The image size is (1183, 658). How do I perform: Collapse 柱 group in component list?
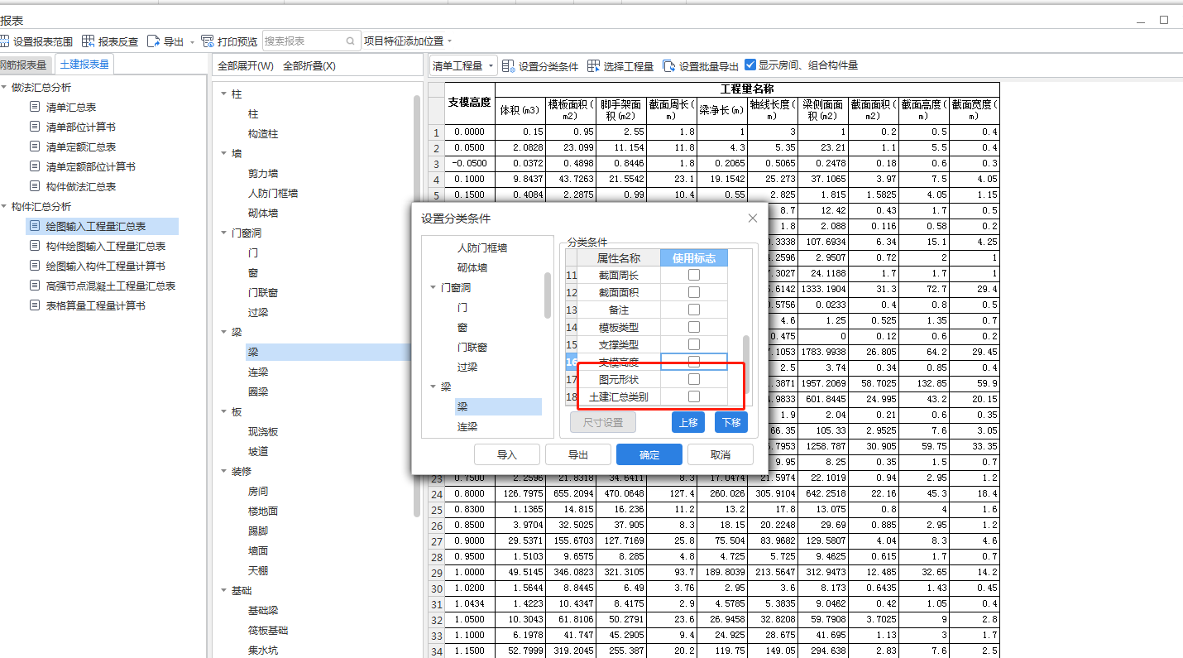coord(224,94)
